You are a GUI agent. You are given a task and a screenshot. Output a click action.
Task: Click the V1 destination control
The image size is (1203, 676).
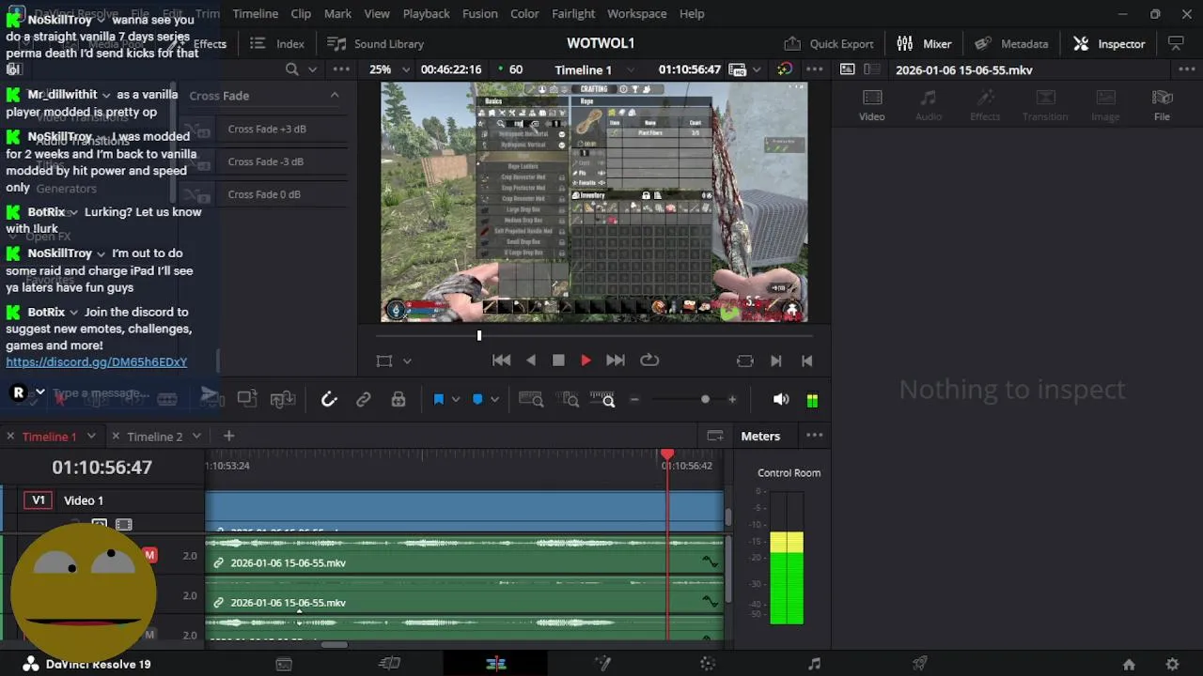(39, 500)
